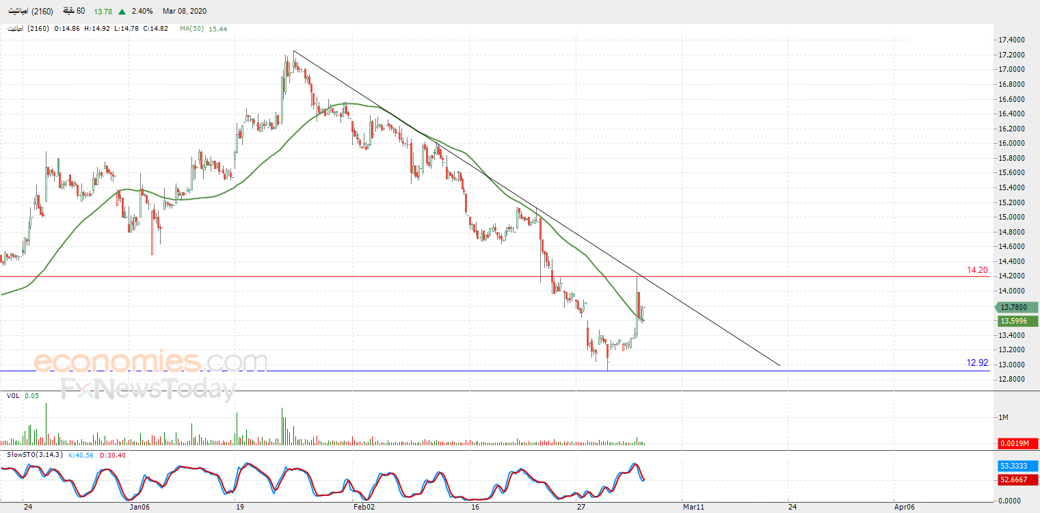Click the Mar 08, 2020 date in header
The height and width of the screenshot is (513, 1040).
coord(185,11)
